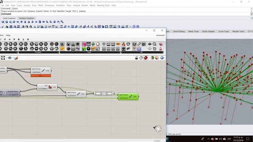Select the Graph Mapper component icon
253x142 pixels.
coord(98,49)
